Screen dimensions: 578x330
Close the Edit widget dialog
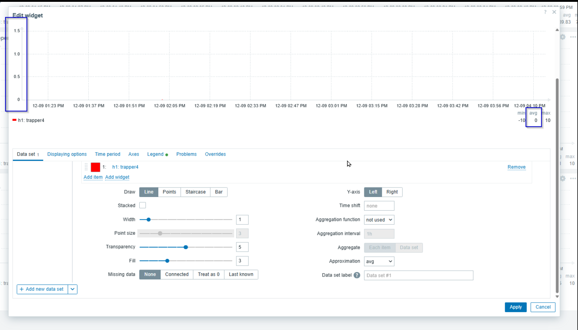click(554, 12)
